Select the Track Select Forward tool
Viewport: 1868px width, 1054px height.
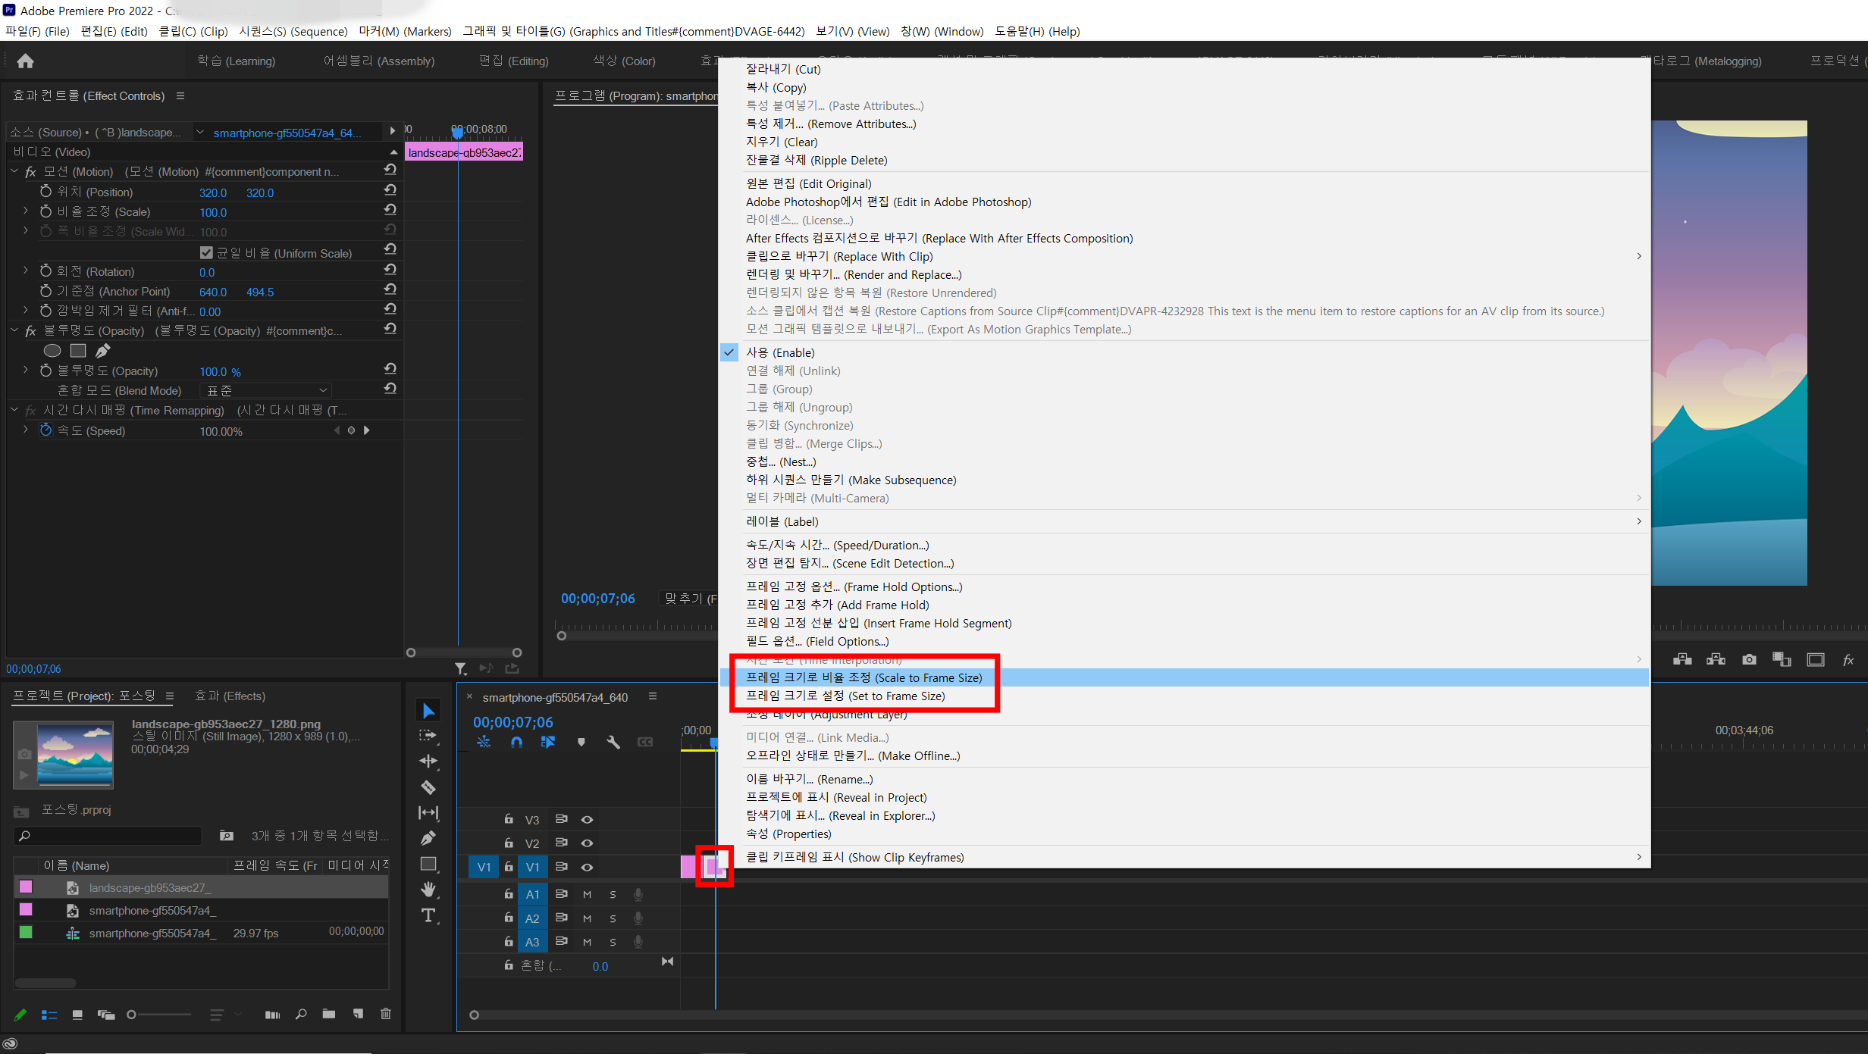[428, 736]
